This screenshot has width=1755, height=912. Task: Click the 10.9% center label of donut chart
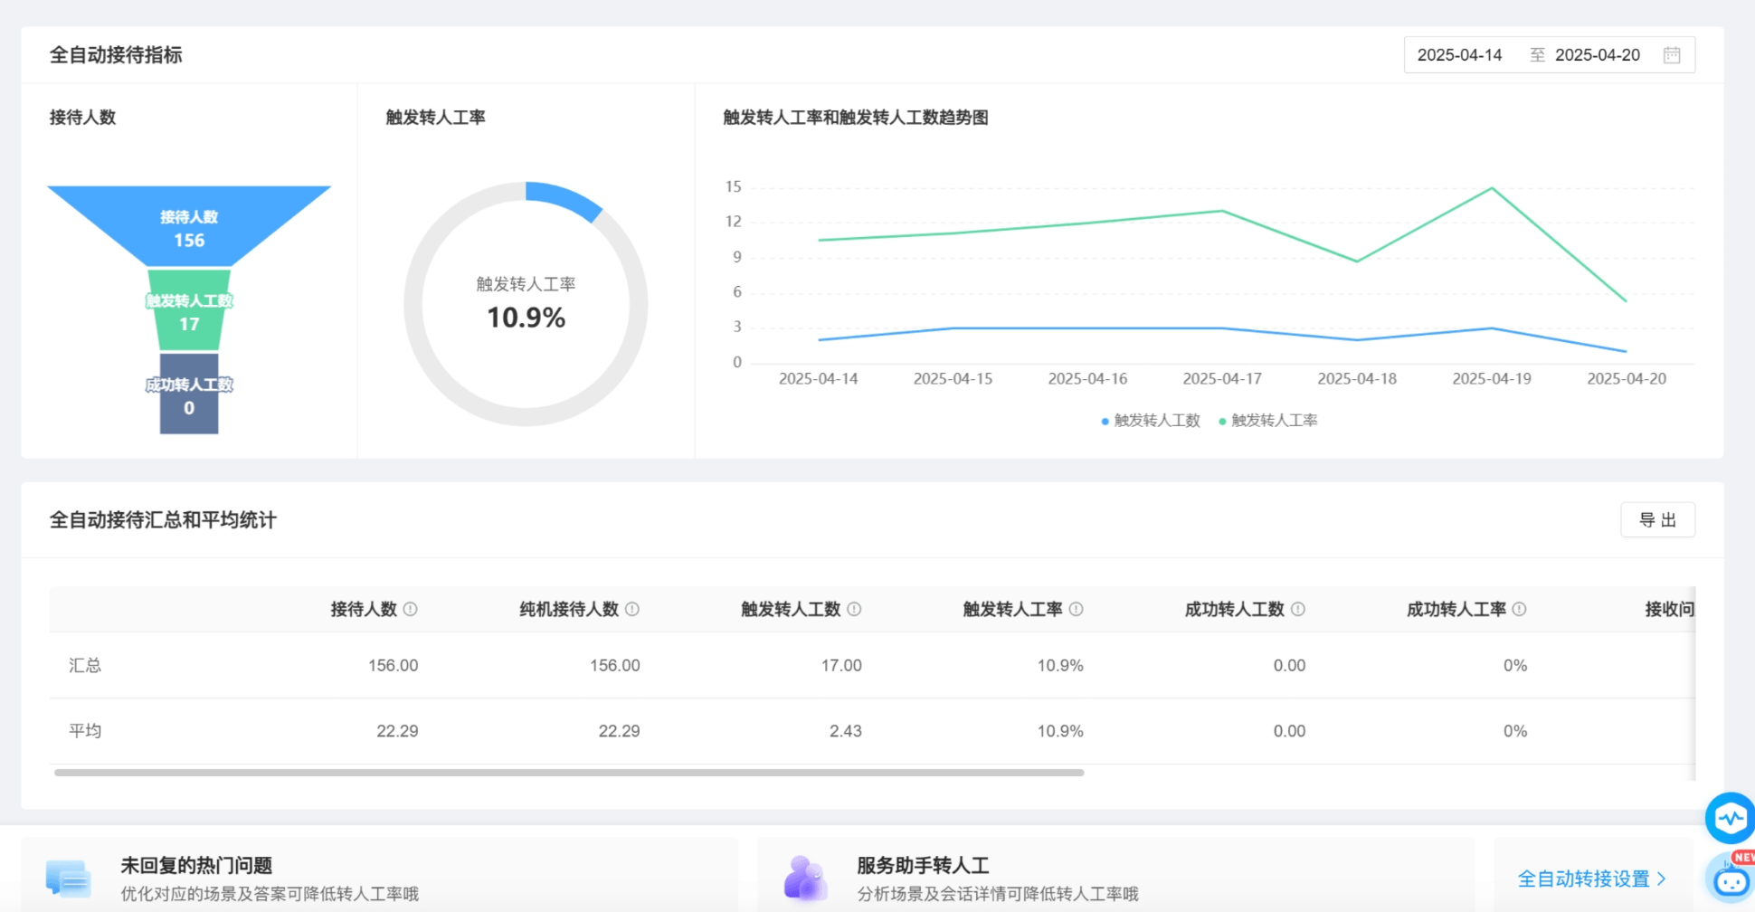tap(526, 318)
